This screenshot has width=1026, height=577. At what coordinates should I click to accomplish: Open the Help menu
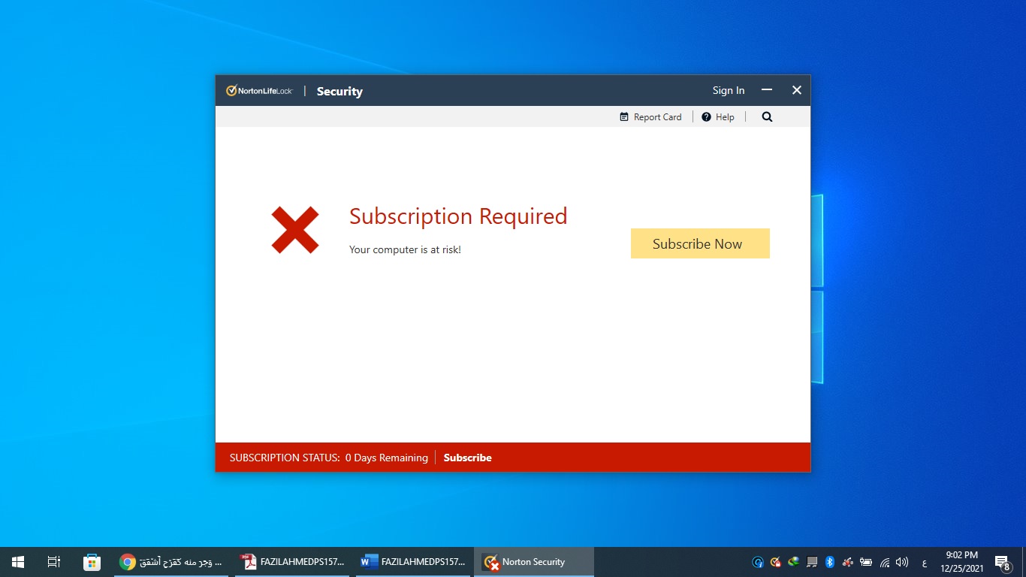tap(718, 116)
